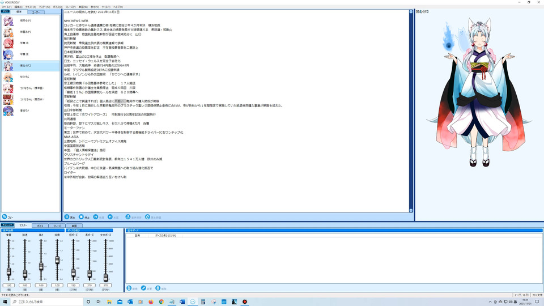This screenshot has height=306, width=544.
Task: Click the ポーズの長さ column header
Action: (165, 236)
